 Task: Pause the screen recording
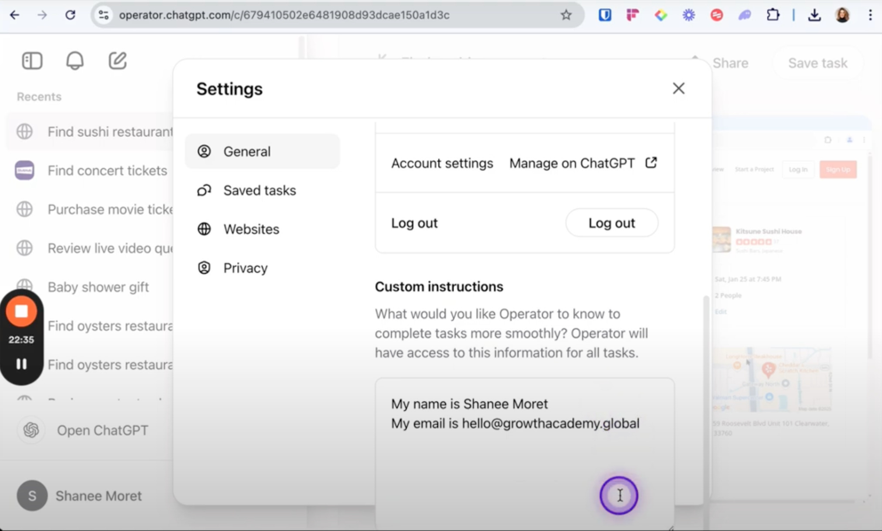(x=21, y=364)
